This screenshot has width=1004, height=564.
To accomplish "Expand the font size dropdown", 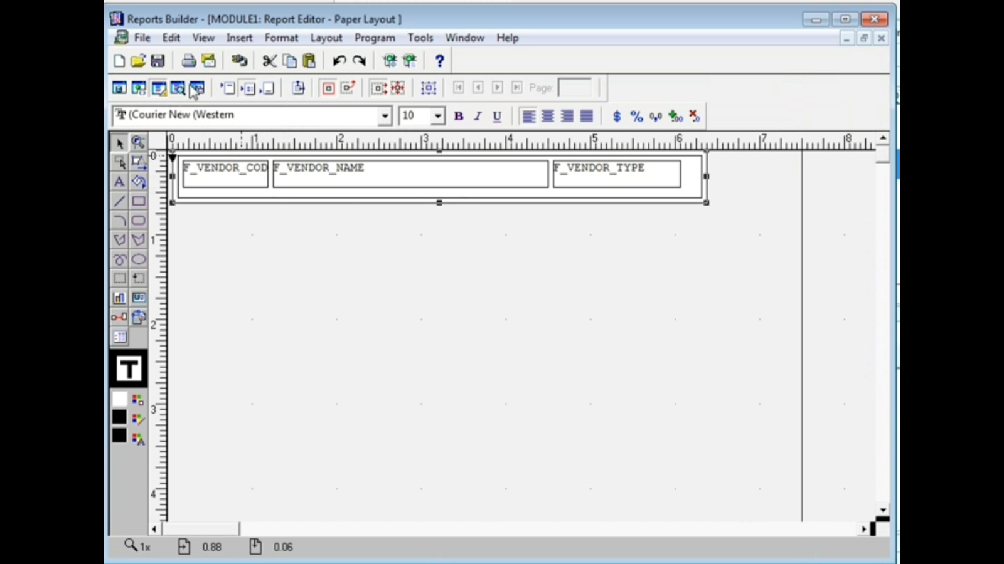I will (x=437, y=116).
